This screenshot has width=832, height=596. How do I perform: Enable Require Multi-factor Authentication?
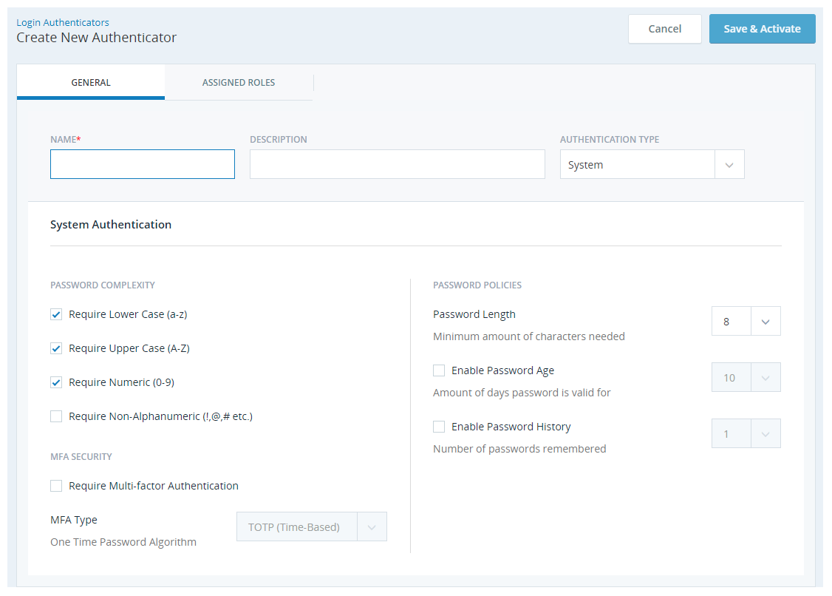pyautogui.click(x=56, y=485)
